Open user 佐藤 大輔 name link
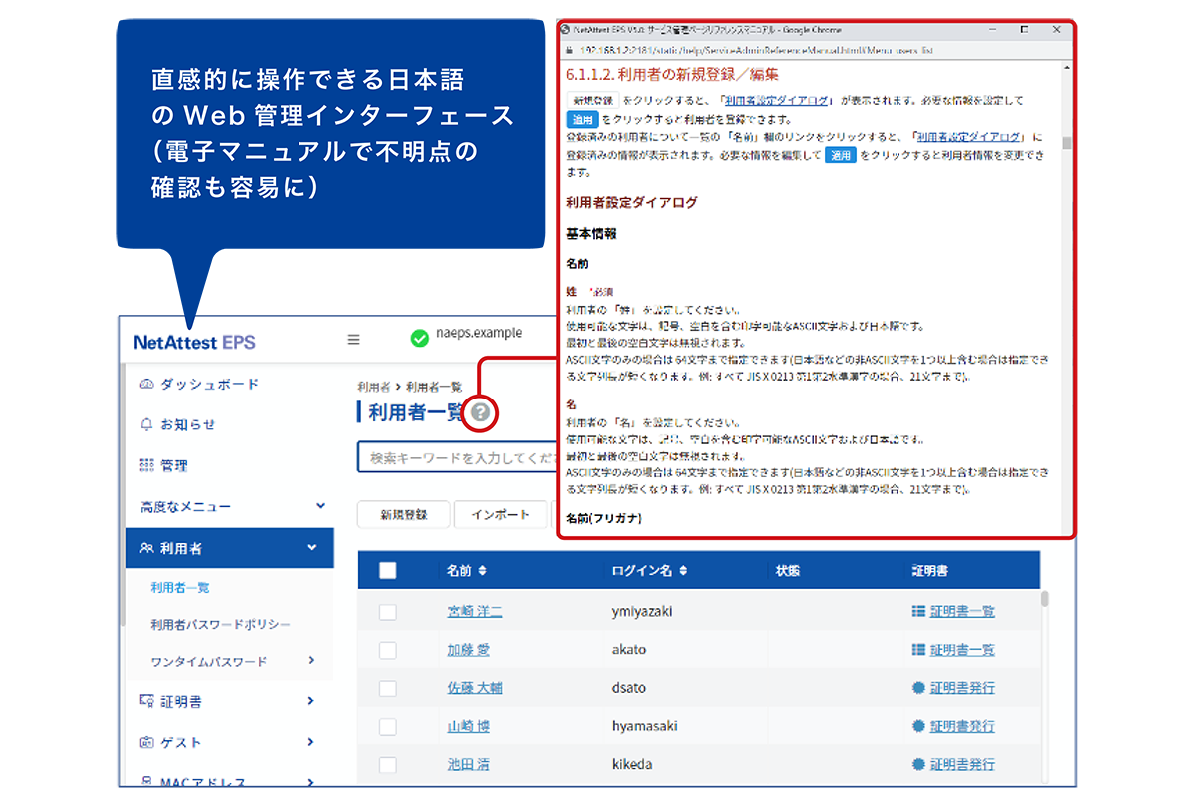The image size is (1198, 799). click(x=475, y=688)
